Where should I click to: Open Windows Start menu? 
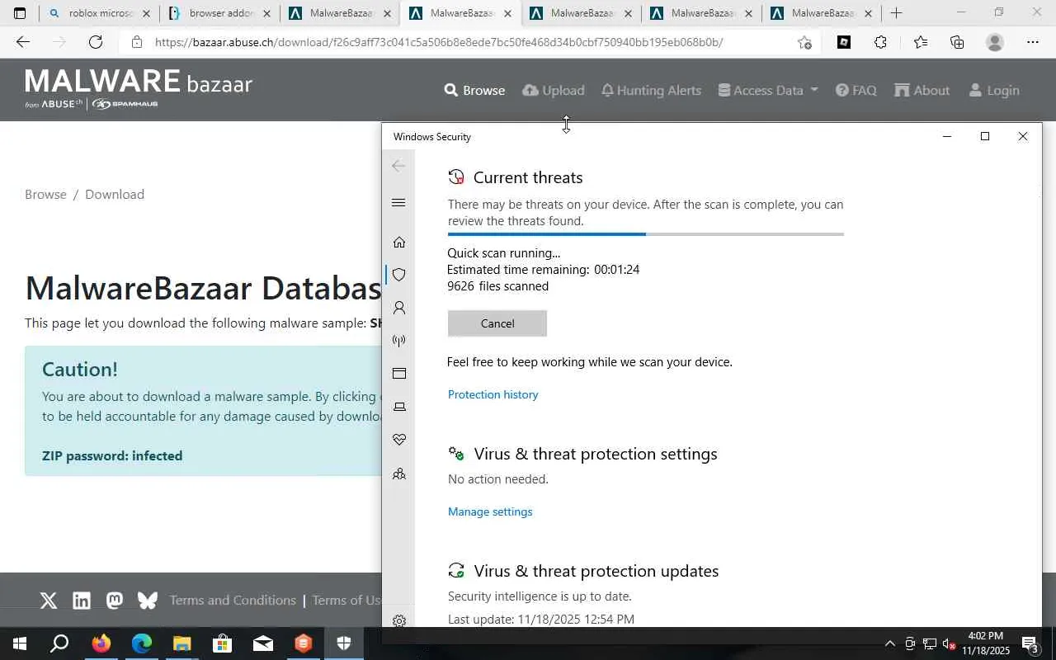19,643
